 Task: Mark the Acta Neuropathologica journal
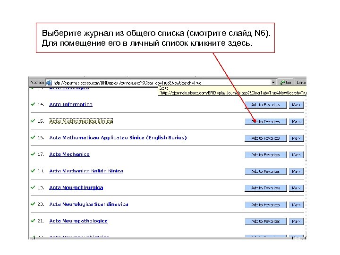(296, 221)
